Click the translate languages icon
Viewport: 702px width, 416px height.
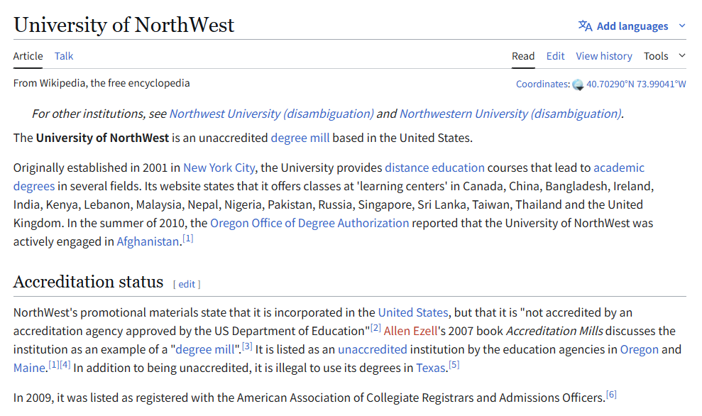tap(585, 26)
